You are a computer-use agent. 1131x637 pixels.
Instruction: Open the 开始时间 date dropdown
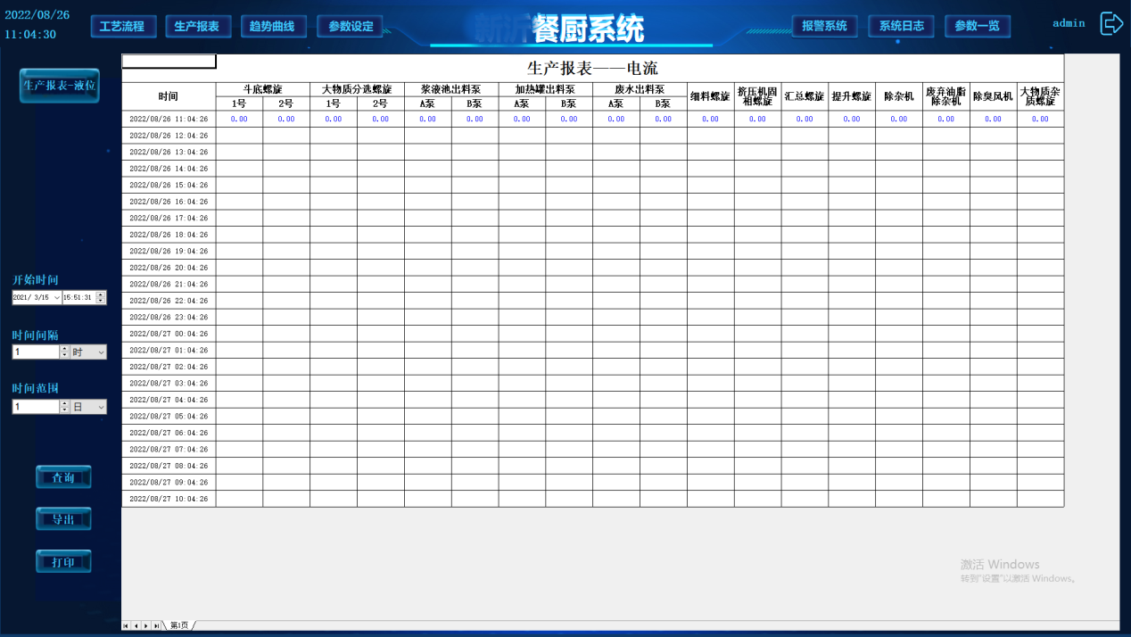tap(57, 298)
